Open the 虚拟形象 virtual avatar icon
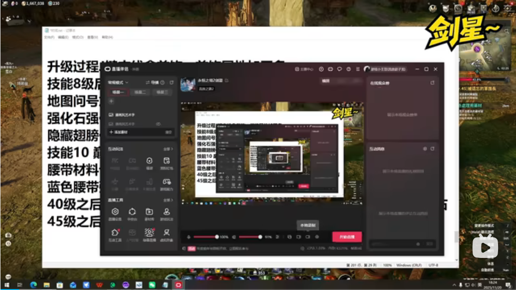The height and width of the screenshot is (290, 516). tap(166, 233)
